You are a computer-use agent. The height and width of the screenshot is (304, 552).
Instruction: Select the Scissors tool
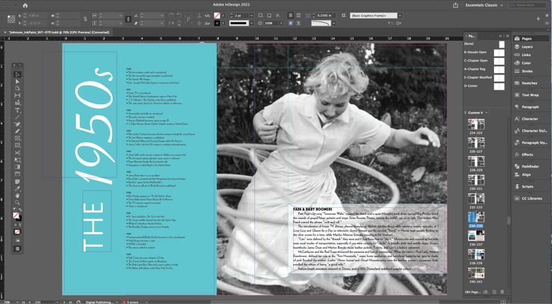pos(17,153)
